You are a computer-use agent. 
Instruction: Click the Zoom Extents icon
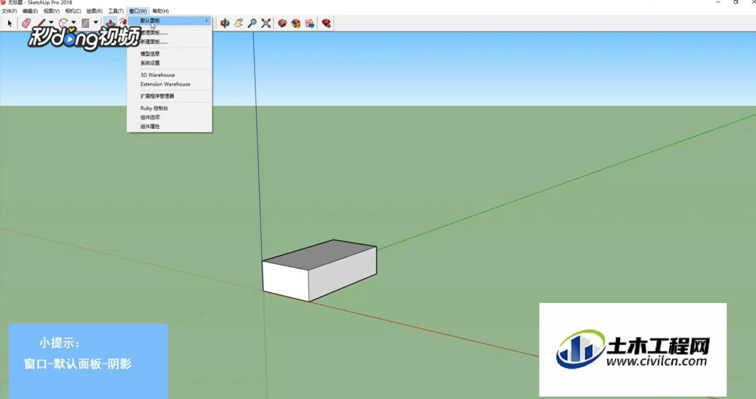point(266,23)
